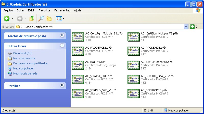
Task: Select AC_SERPRO_Final_v1.p7b certificate icon
Action: [133, 80]
